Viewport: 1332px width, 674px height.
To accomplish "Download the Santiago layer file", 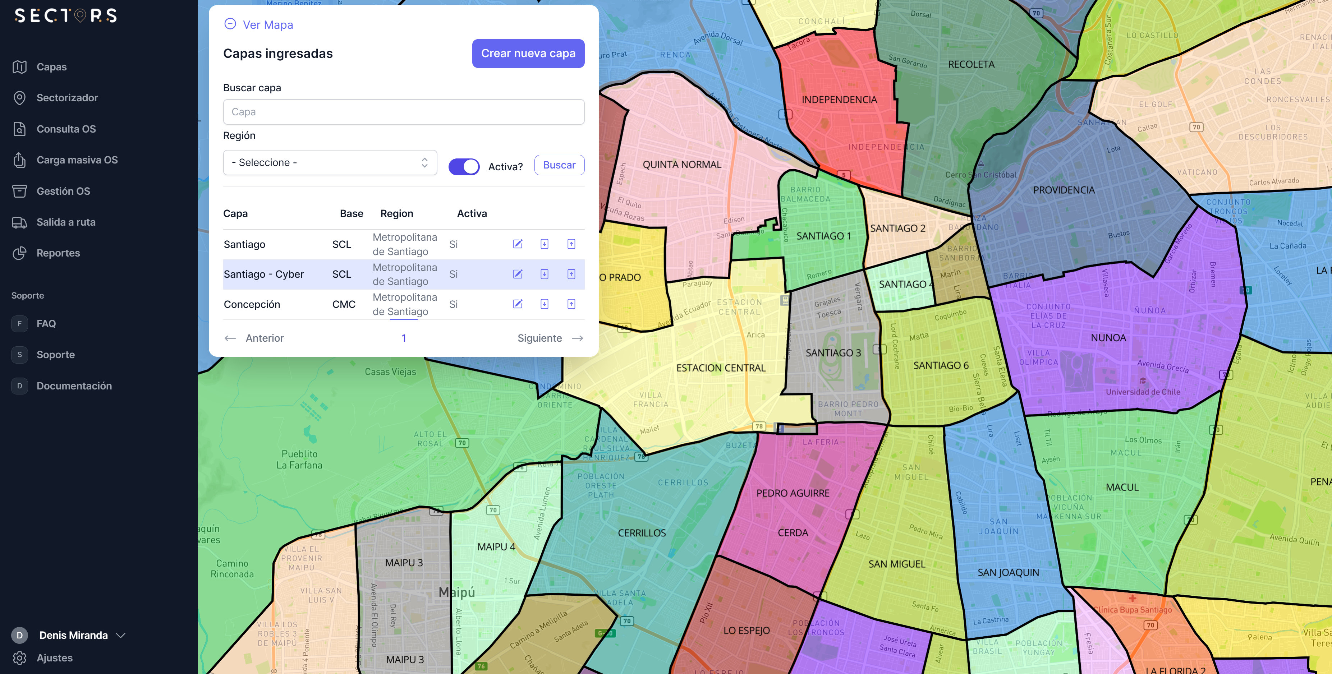I will tap(544, 244).
